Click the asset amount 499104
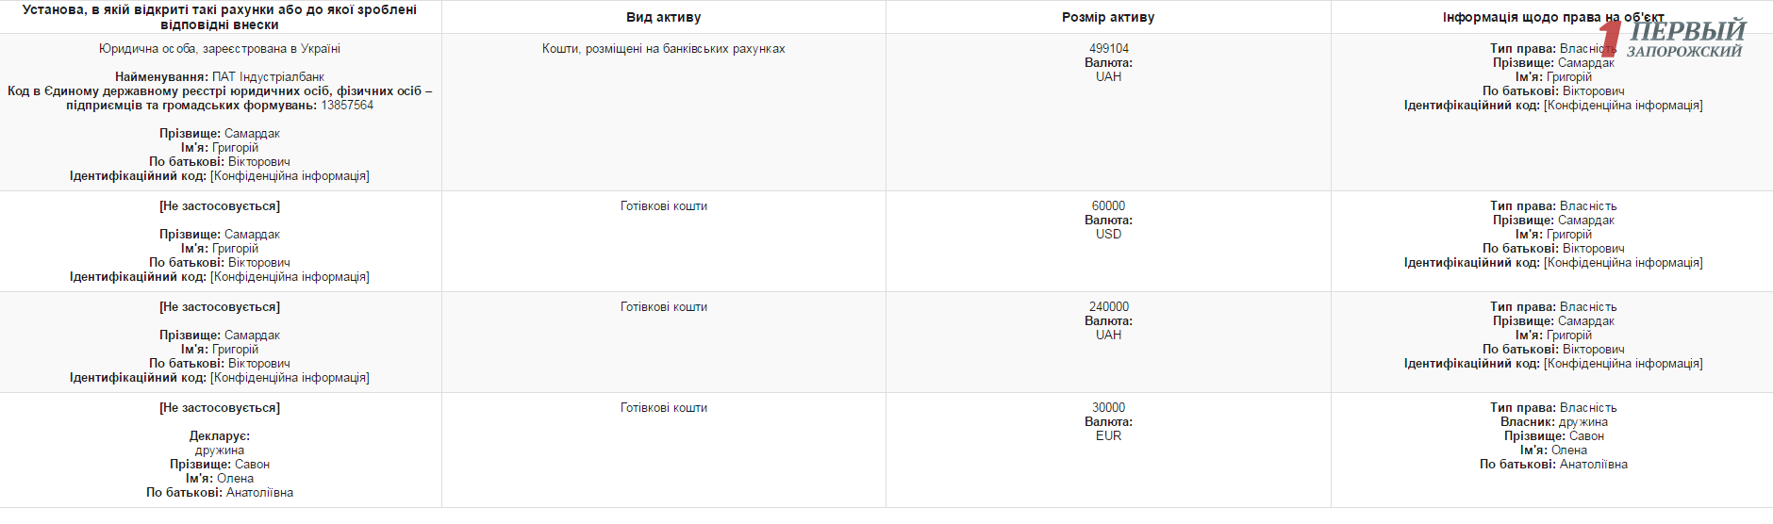The width and height of the screenshot is (1773, 524). click(x=1108, y=49)
